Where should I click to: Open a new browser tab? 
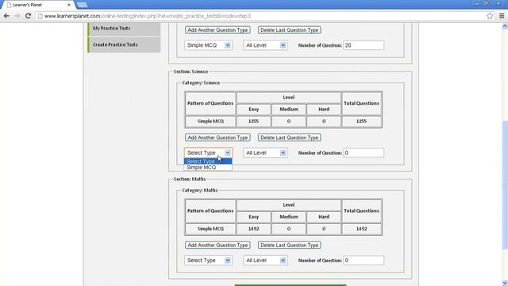click(83, 5)
